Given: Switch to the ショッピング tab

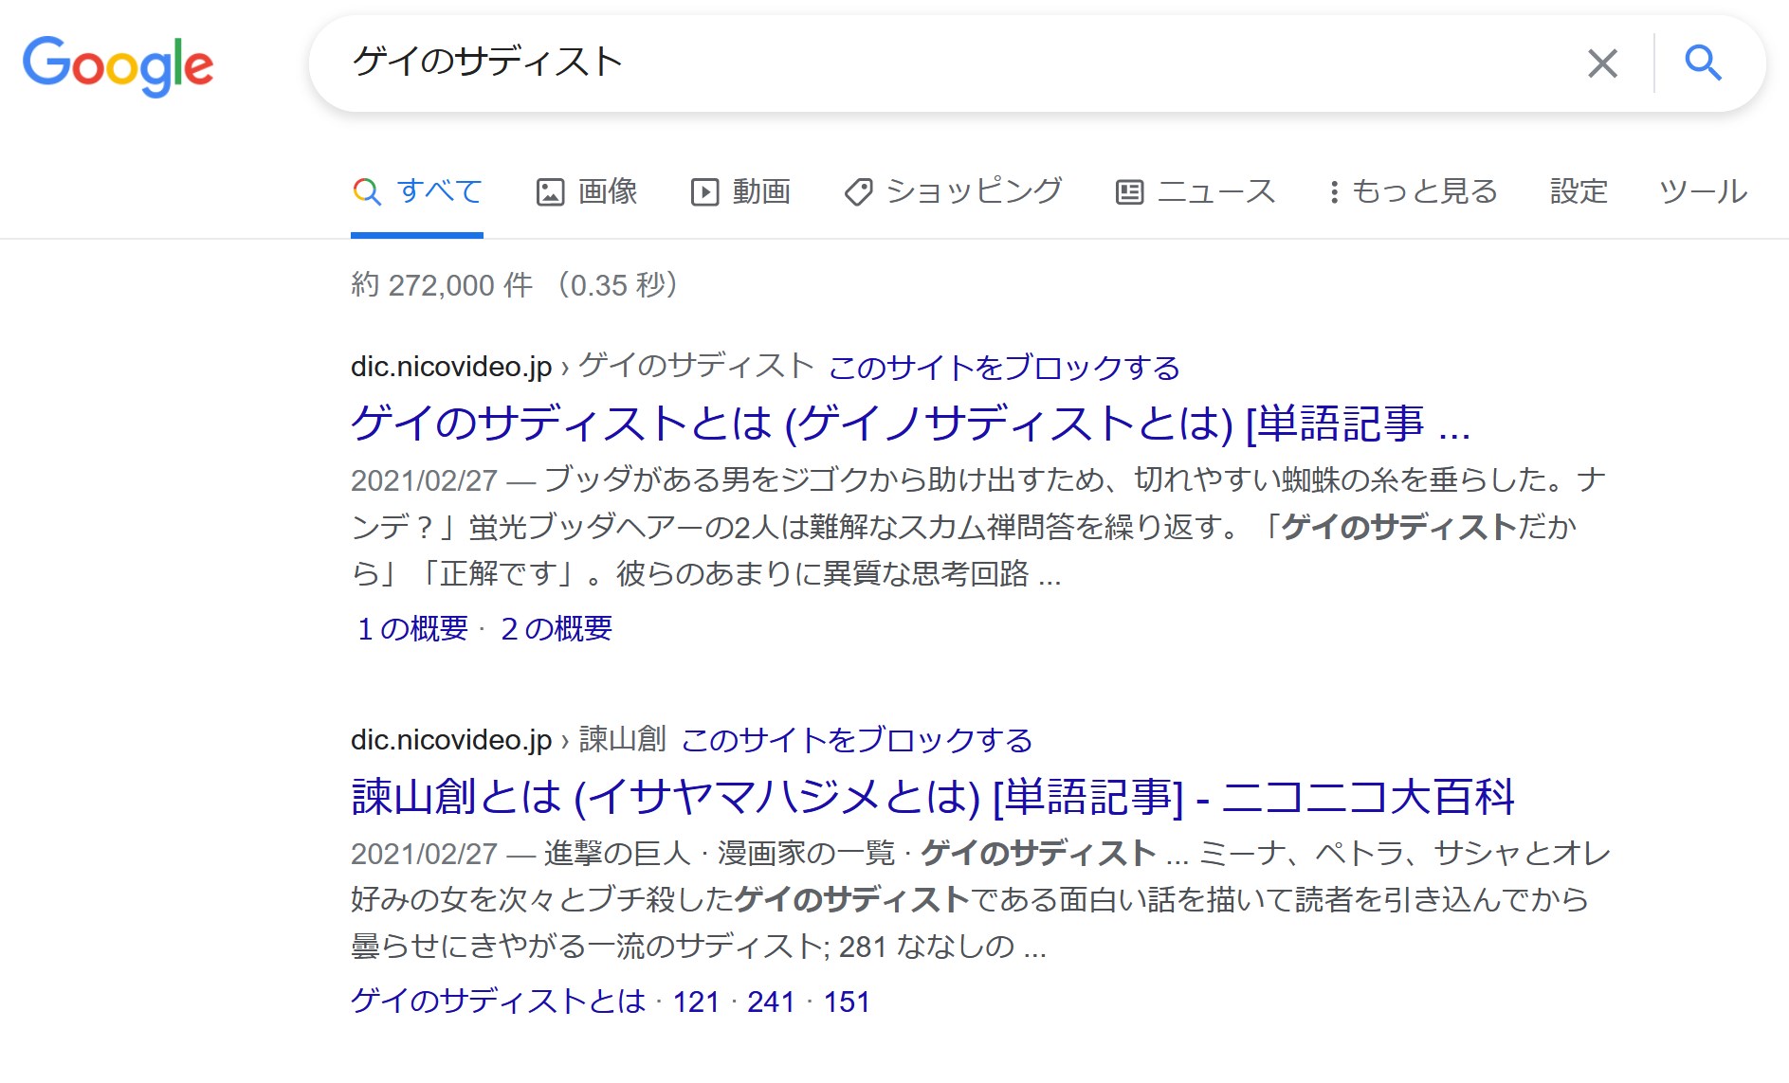Looking at the screenshot, I should tap(974, 191).
